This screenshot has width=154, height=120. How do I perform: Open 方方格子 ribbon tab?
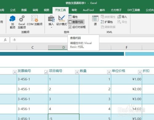tap(116, 10)
